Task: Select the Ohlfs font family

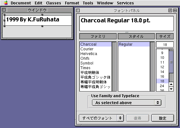Action: tap(96, 58)
